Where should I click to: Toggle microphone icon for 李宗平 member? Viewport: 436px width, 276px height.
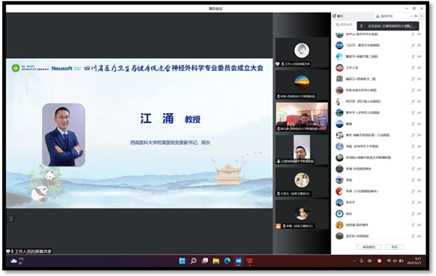tap(413, 202)
